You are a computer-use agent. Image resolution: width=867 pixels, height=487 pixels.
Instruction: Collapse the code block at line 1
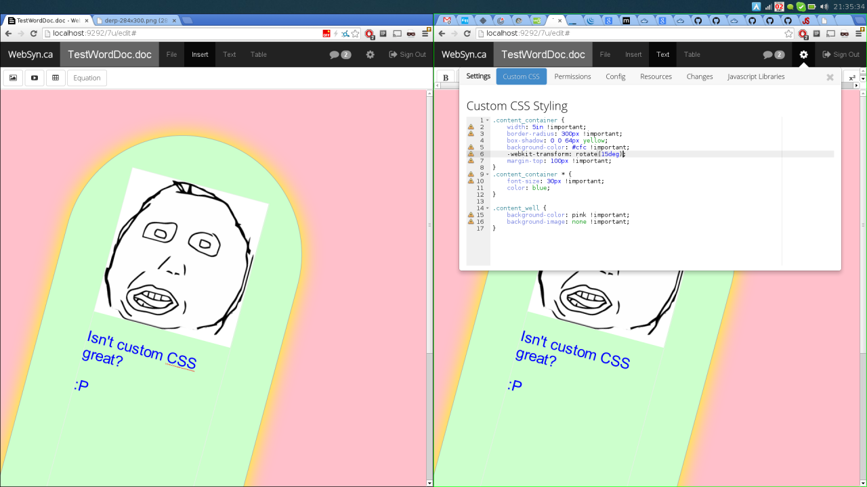(x=487, y=120)
